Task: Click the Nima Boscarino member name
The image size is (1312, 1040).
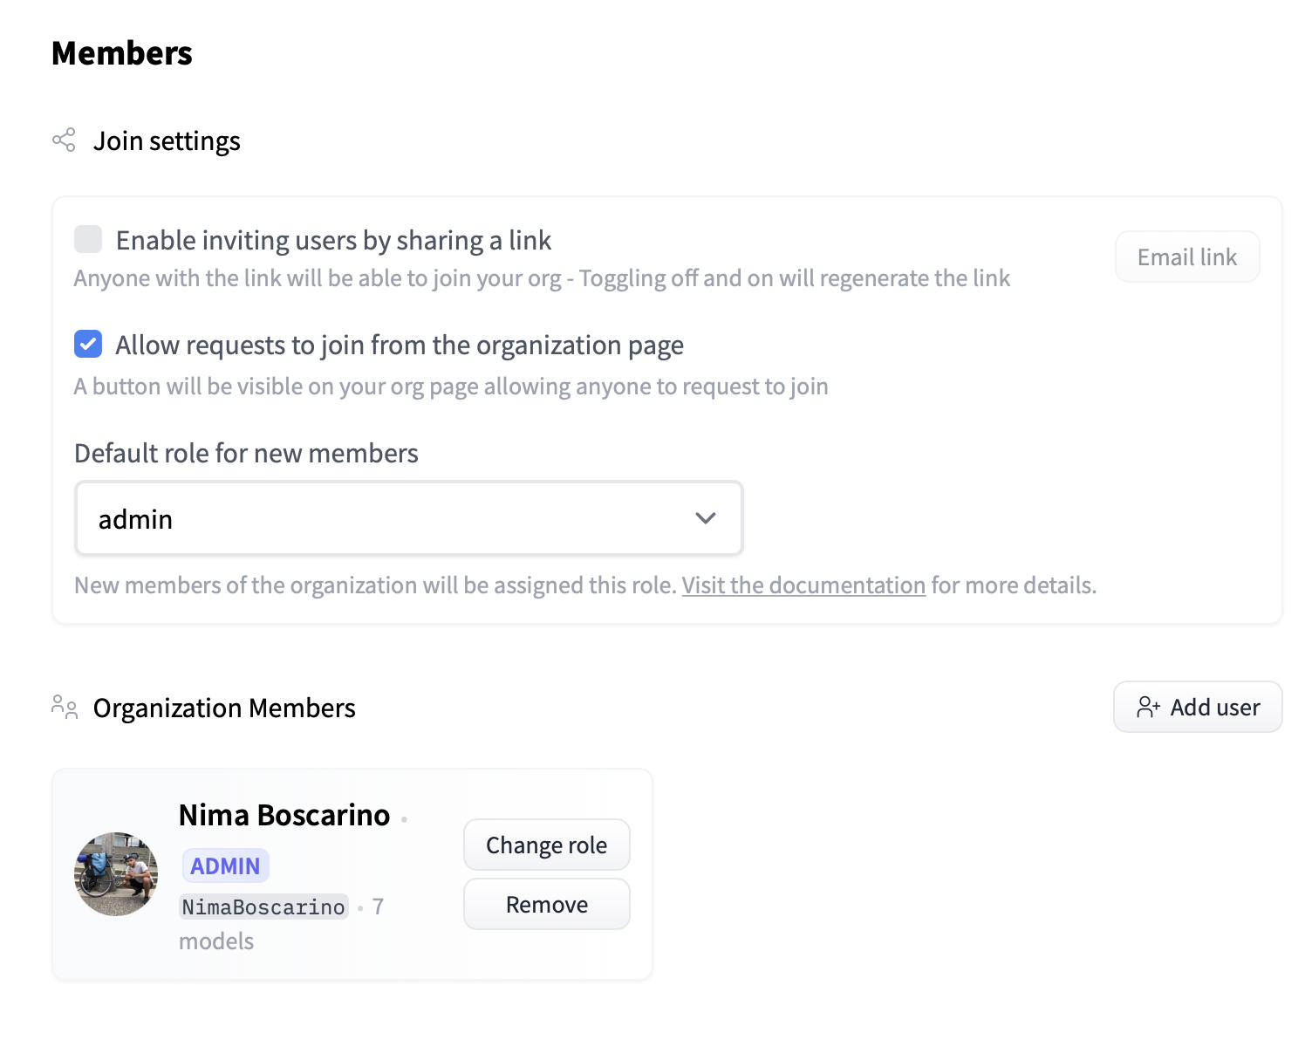Action: [284, 815]
